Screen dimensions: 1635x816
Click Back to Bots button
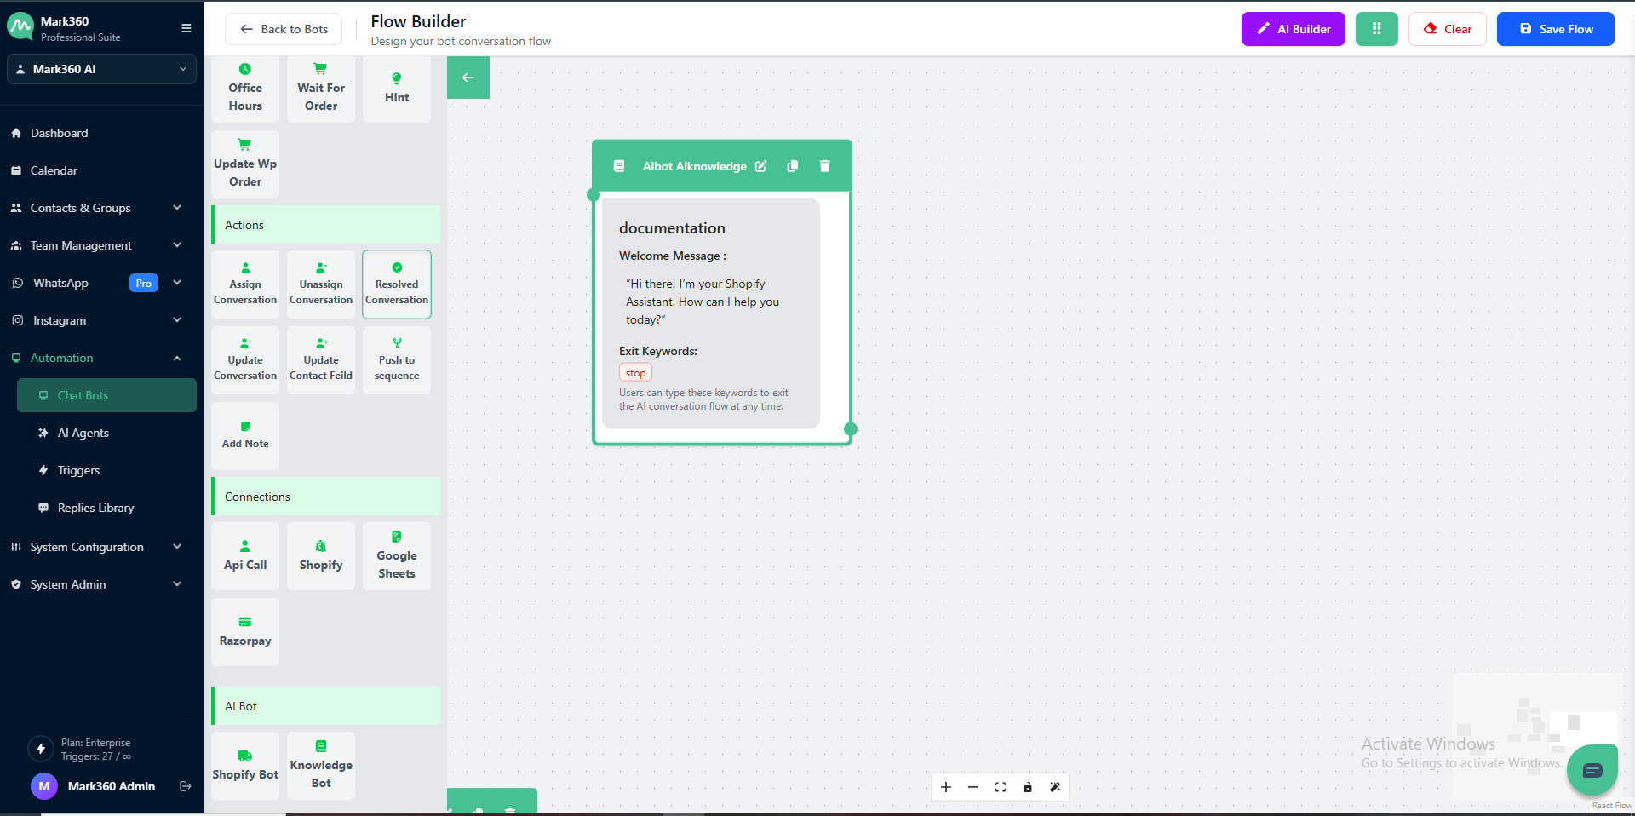click(284, 29)
